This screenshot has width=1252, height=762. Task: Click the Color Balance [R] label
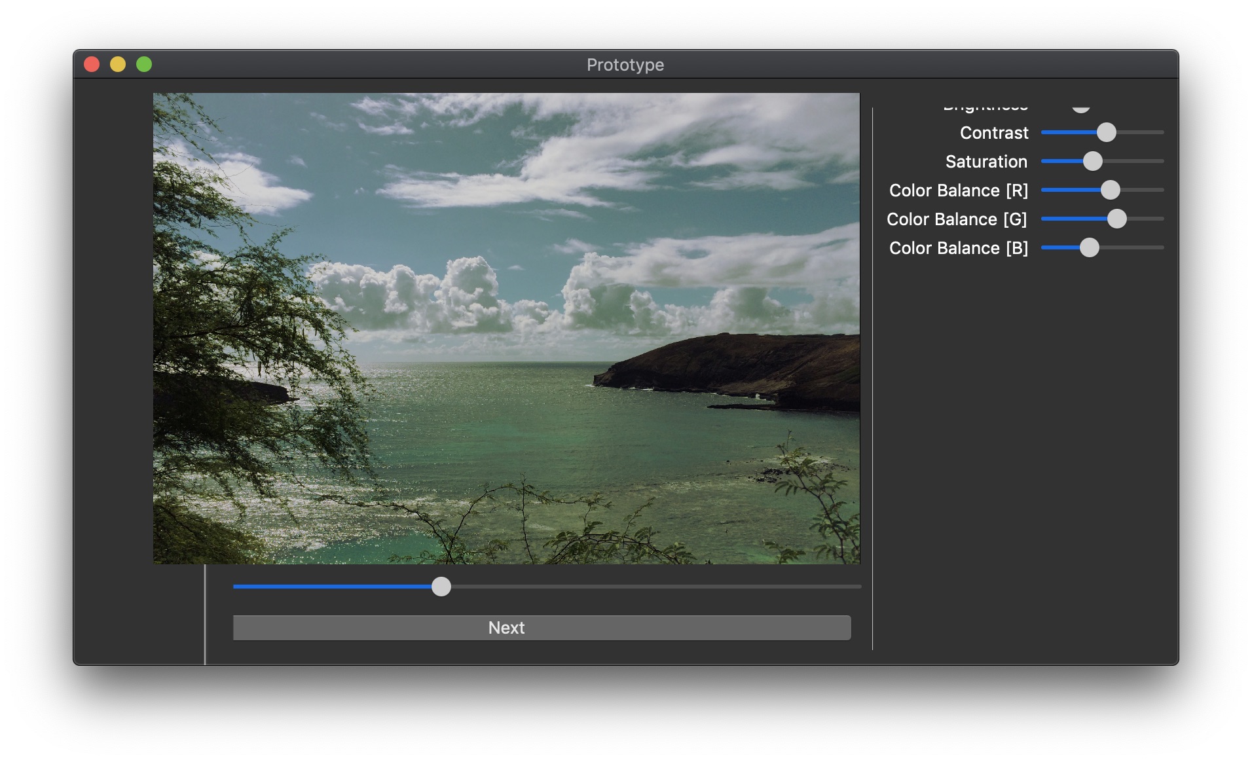click(958, 190)
